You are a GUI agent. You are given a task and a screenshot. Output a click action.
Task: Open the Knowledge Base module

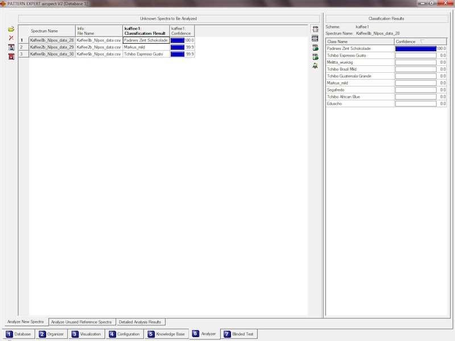pyautogui.click(x=167, y=334)
